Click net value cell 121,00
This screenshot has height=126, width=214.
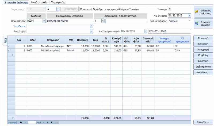pyautogui.click(x=117, y=50)
